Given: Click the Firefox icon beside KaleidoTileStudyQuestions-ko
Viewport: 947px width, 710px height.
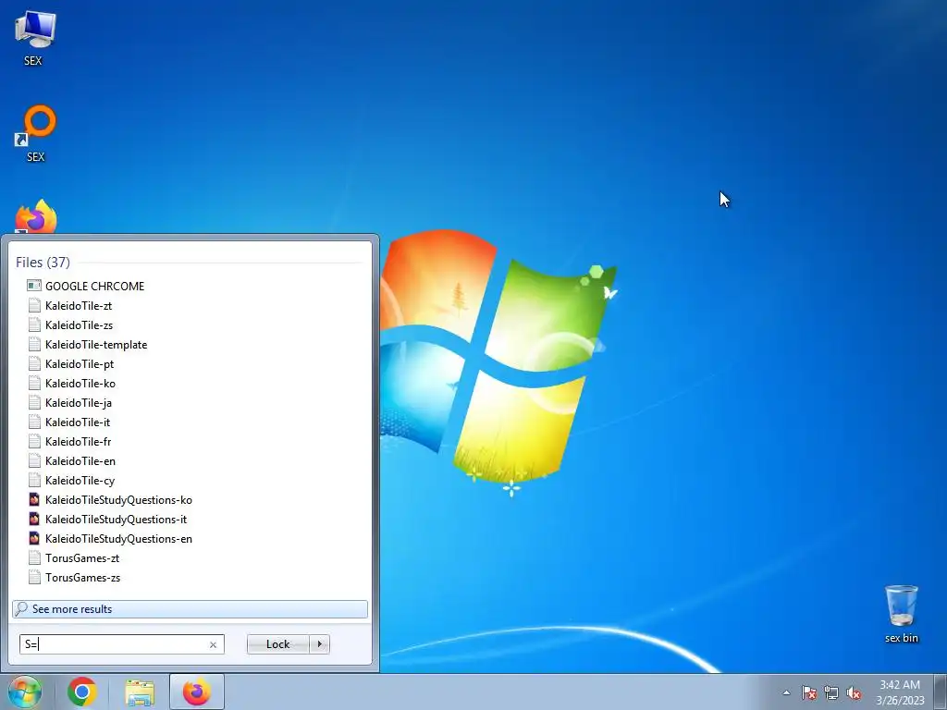Looking at the screenshot, I should [x=34, y=499].
